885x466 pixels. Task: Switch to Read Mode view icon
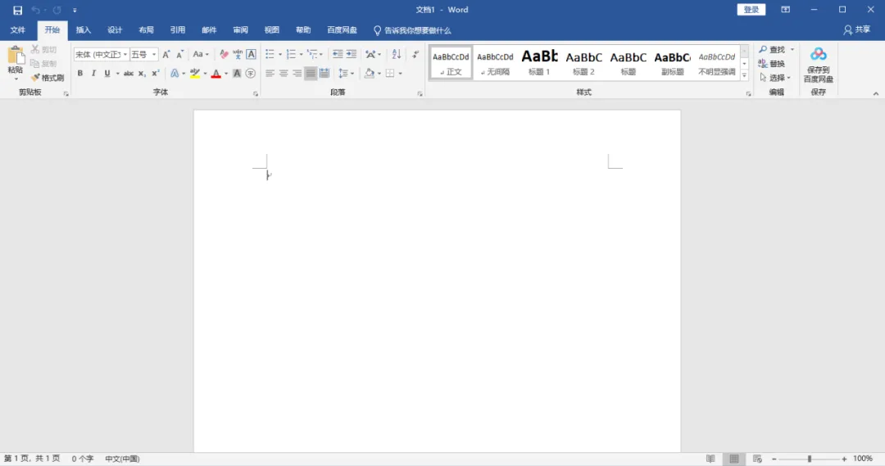coord(710,459)
